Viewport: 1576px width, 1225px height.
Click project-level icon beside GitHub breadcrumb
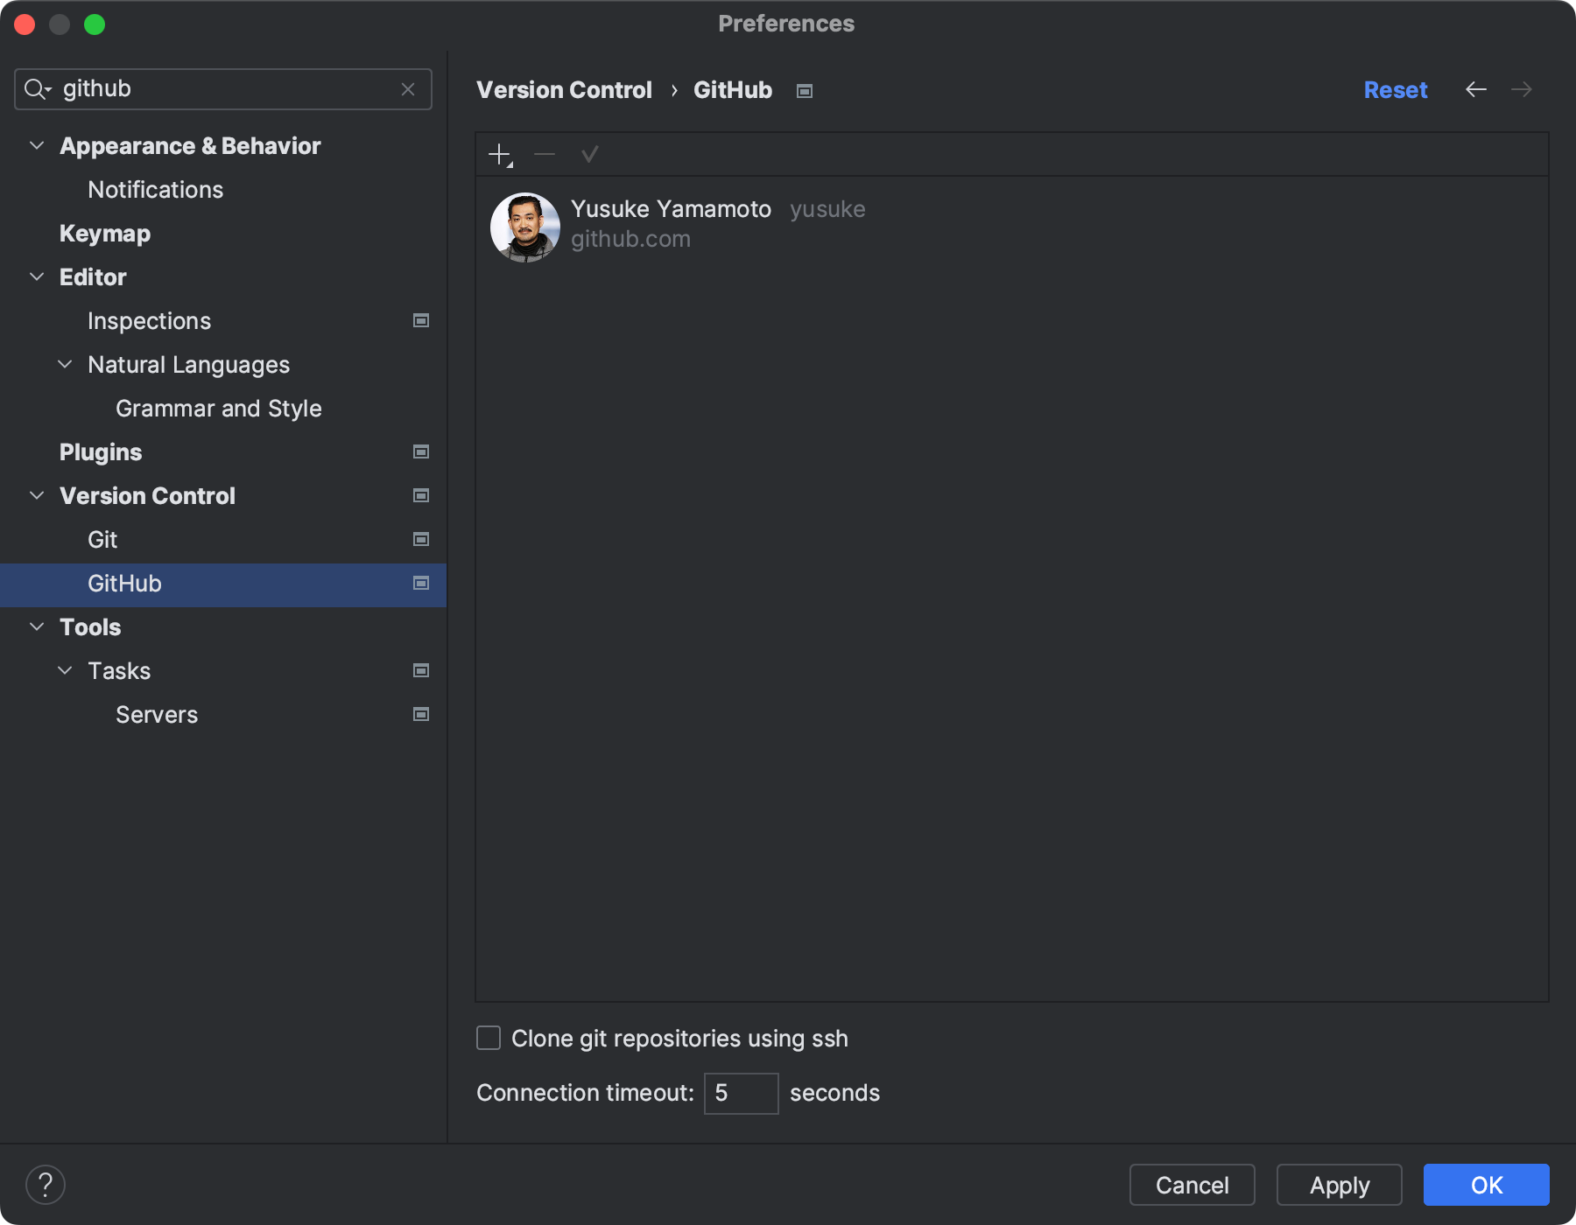pos(805,91)
